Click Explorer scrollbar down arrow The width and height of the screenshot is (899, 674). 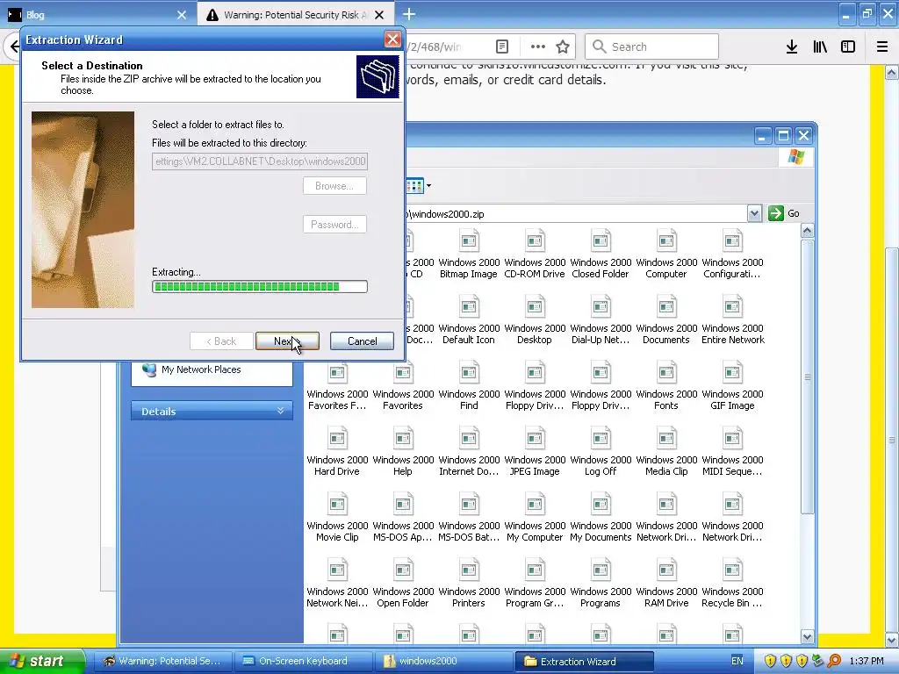click(808, 637)
